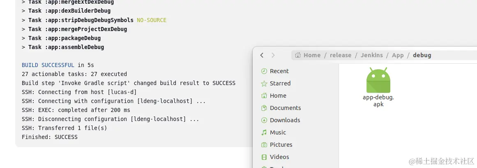Select the 'Task :app:stripDebugDebugSymbols' log line
The height and width of the screenshot is (168, 477).
(x=78, y=20)
